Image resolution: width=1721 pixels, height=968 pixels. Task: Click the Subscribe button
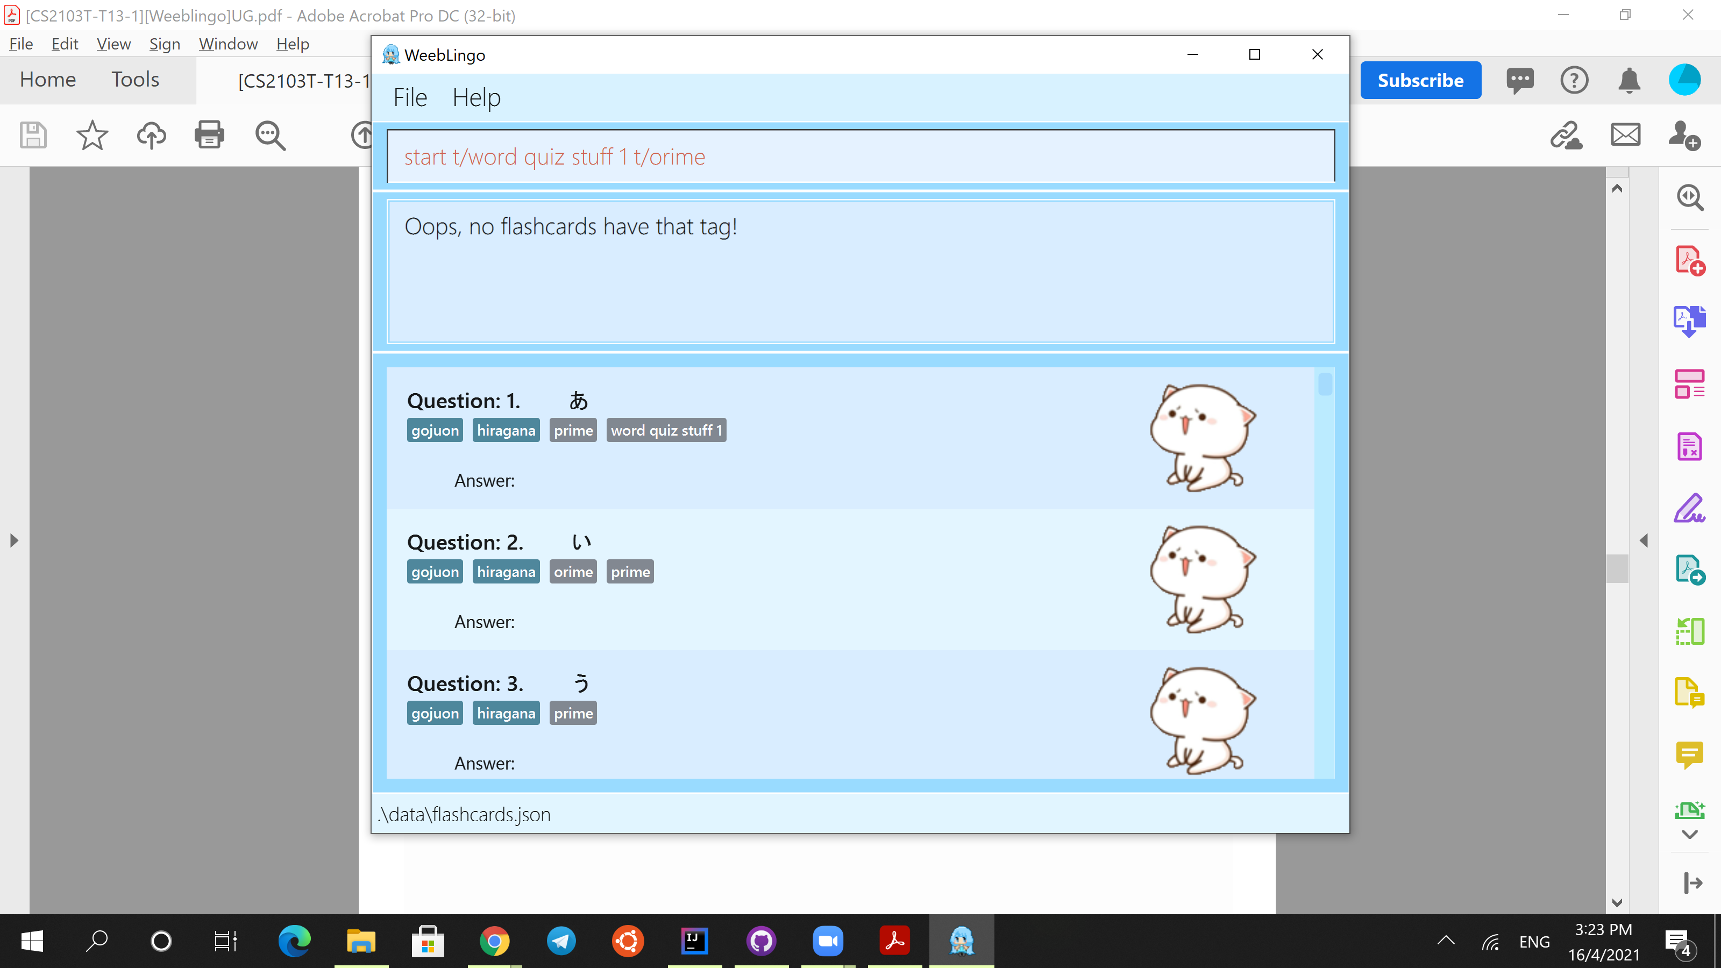(x=1420, y=80)
